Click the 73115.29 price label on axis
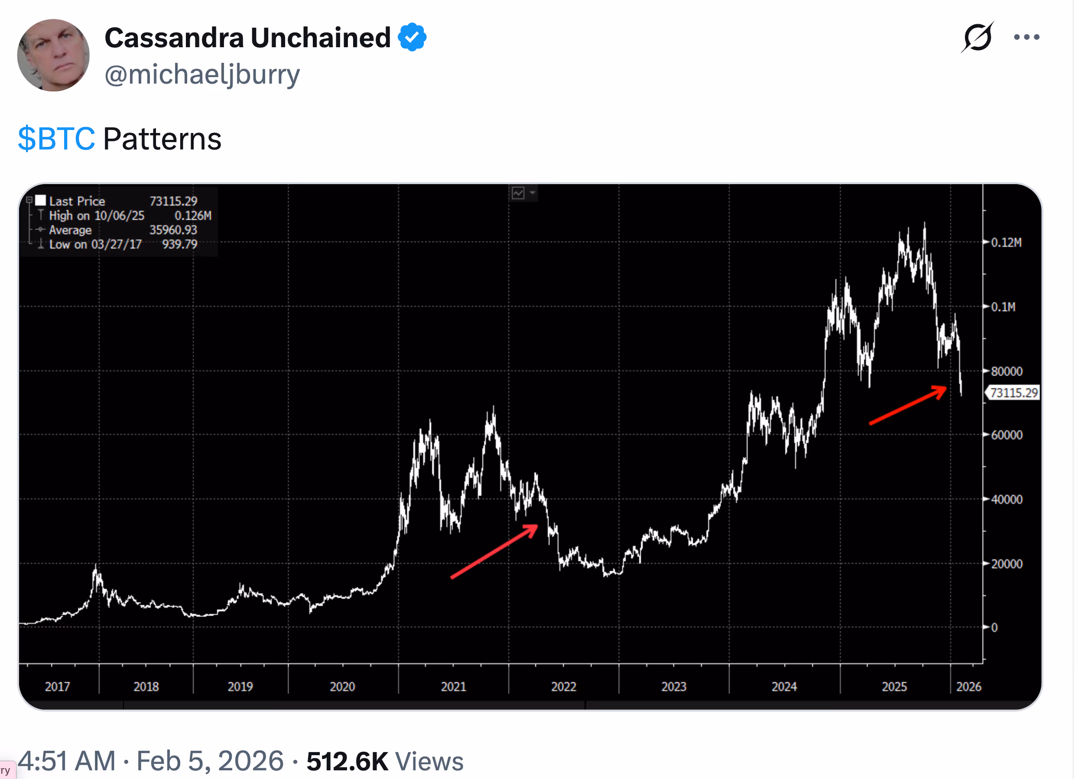This screenshot has height=779, width=1078. coord(1013,393)
